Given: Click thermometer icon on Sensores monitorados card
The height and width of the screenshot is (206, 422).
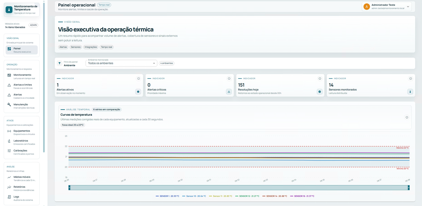Looking at the screenshot, I should point(410,92).
